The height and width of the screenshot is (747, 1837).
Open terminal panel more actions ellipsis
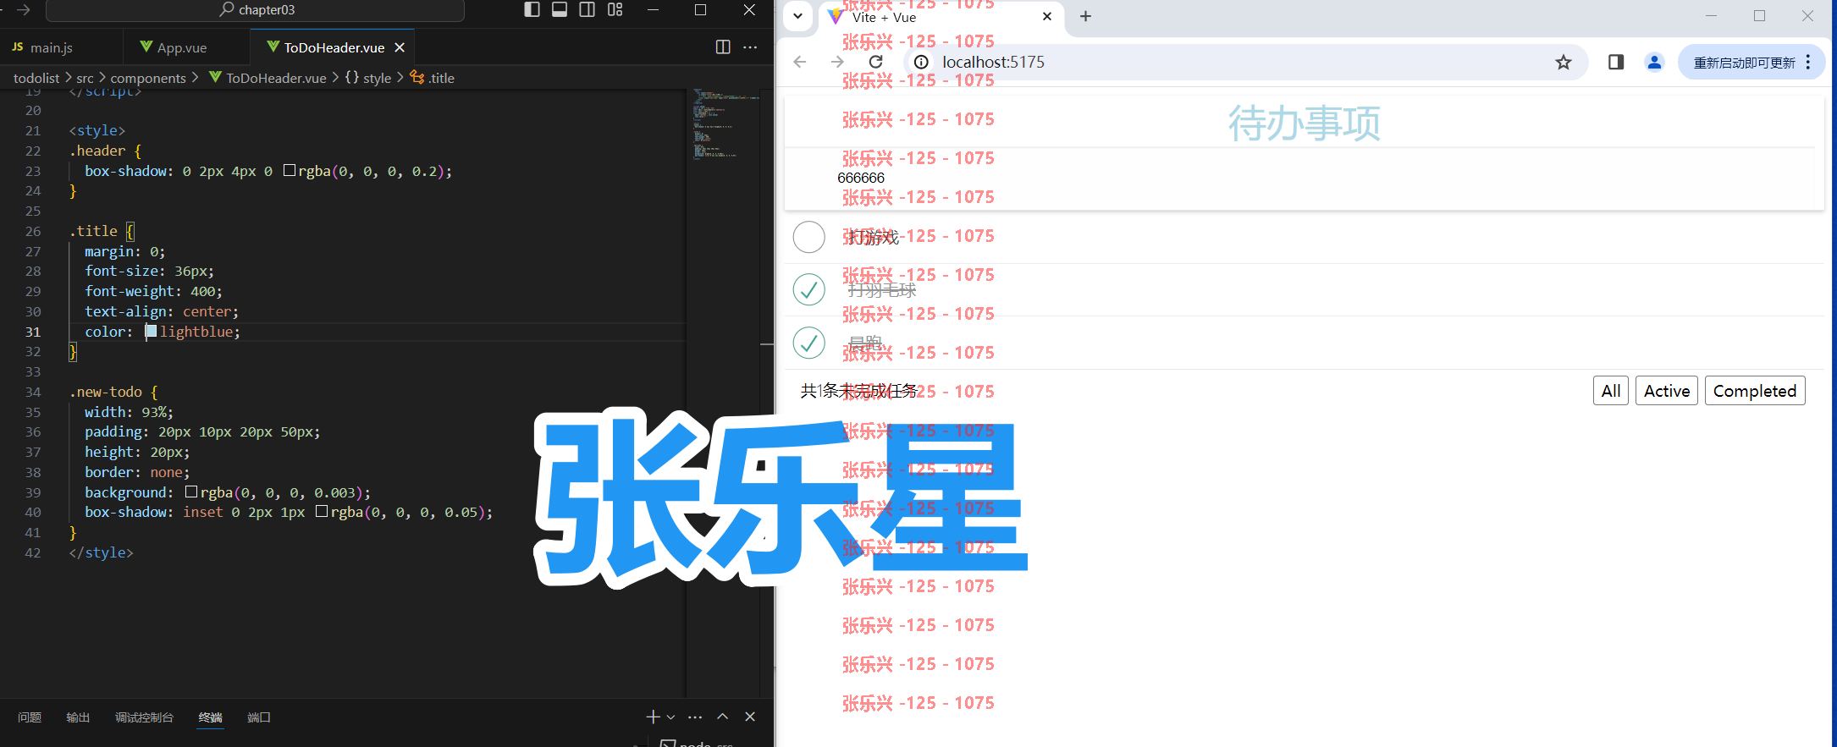coord(695,717)
